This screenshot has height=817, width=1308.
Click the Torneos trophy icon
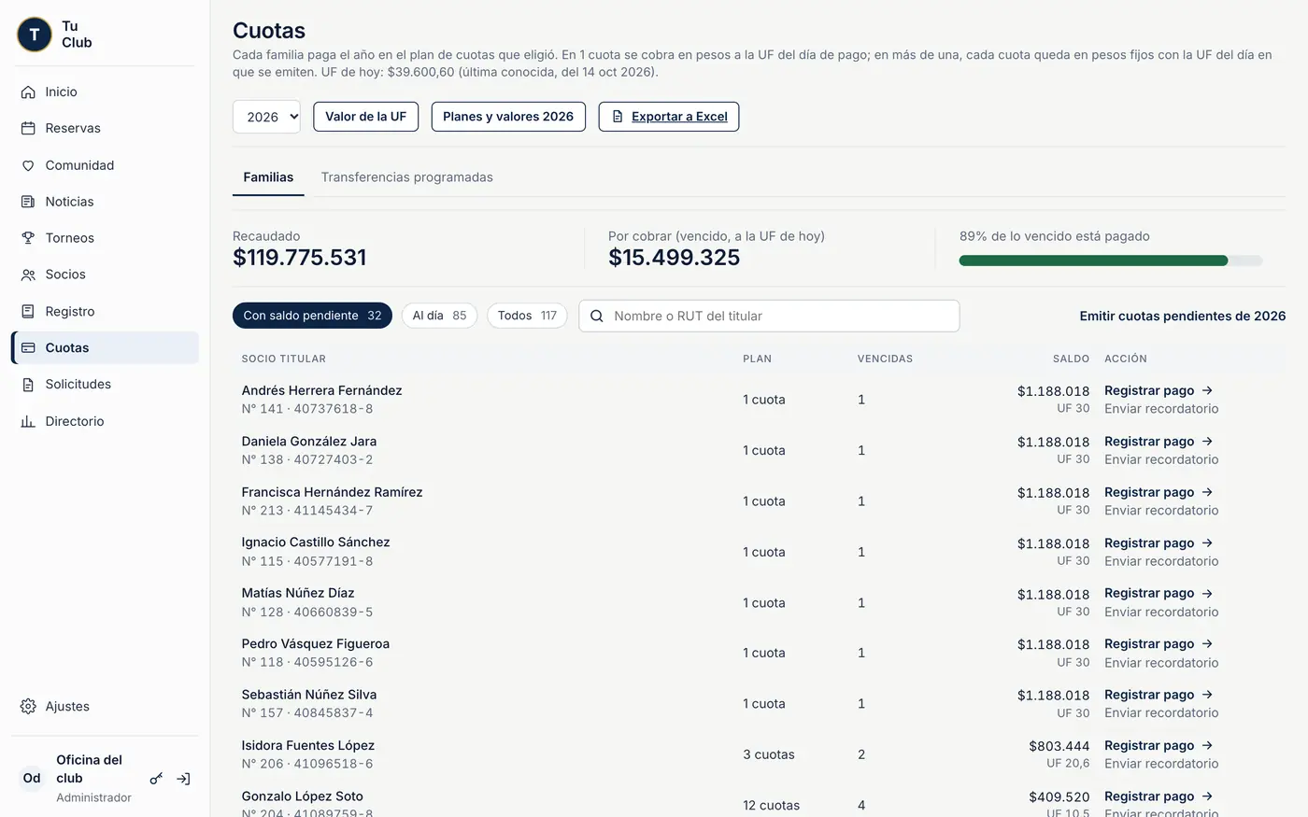(28, 238)
